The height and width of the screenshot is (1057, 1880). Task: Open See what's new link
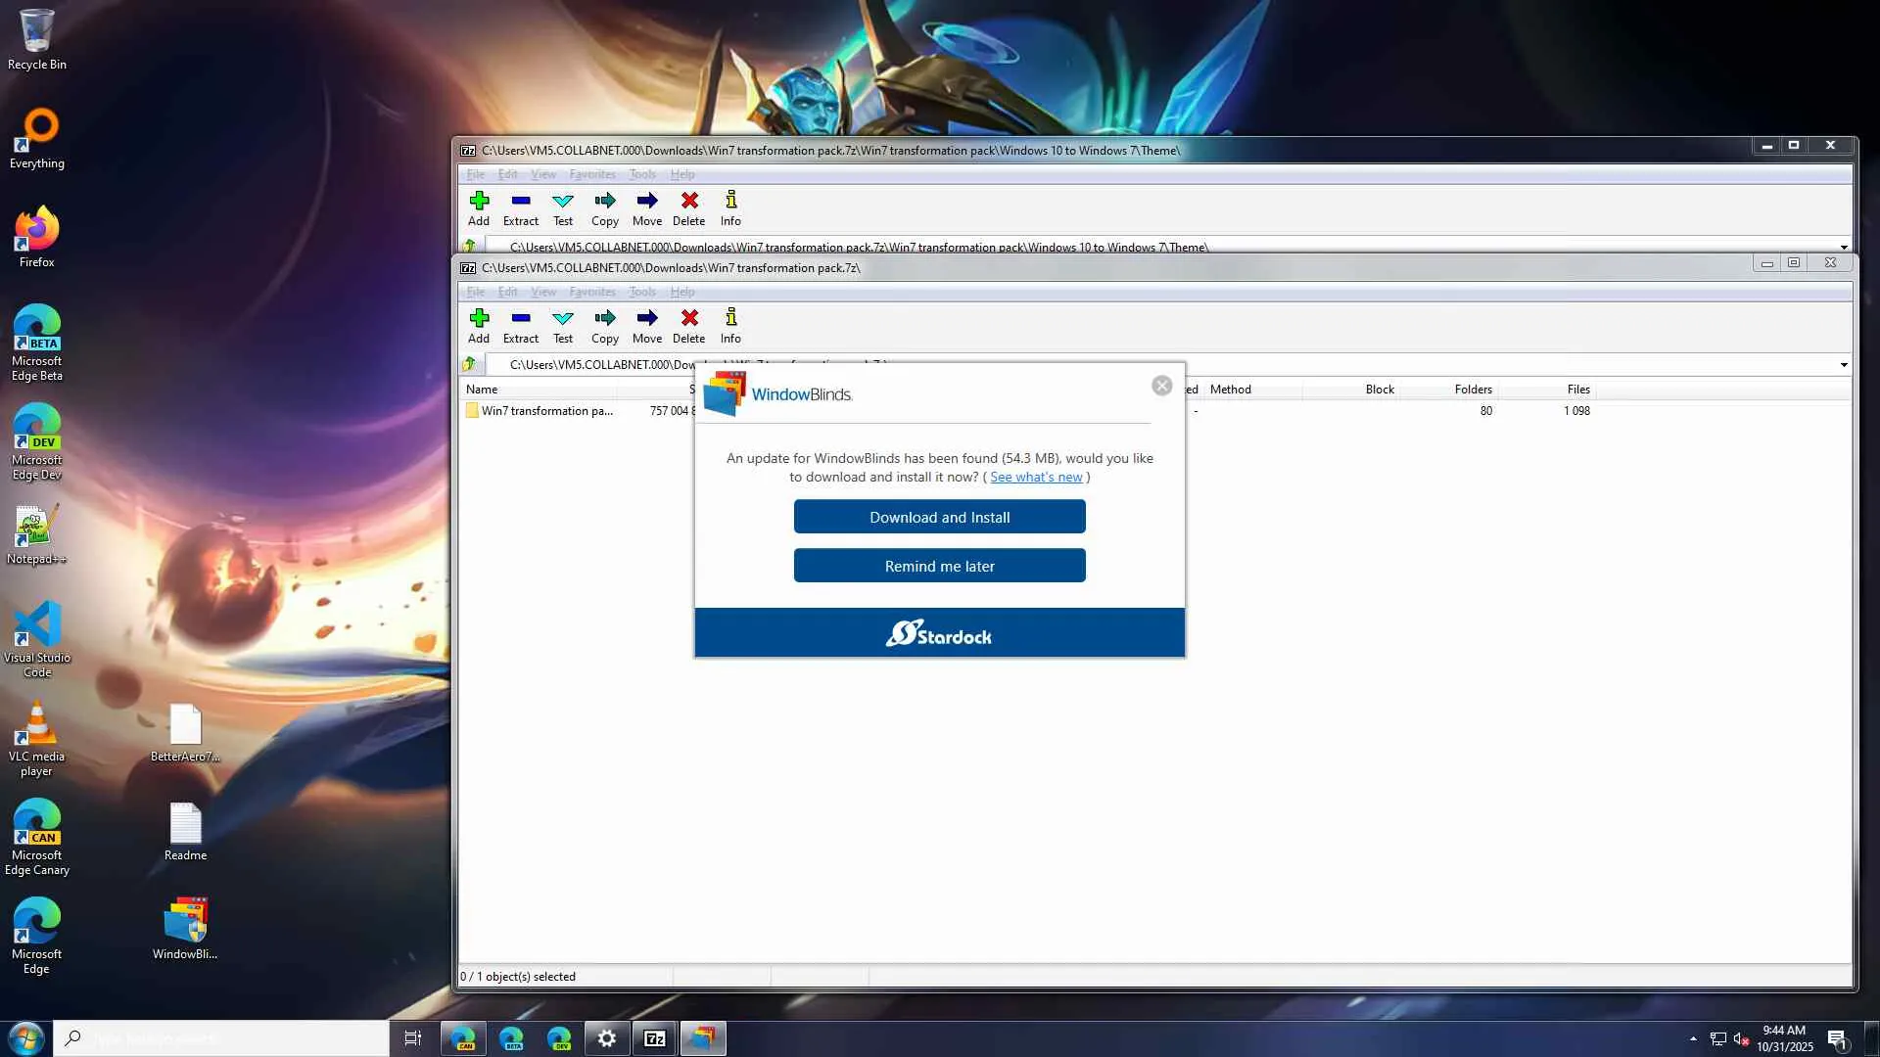pyautogui.click(x=1036, y=477)
